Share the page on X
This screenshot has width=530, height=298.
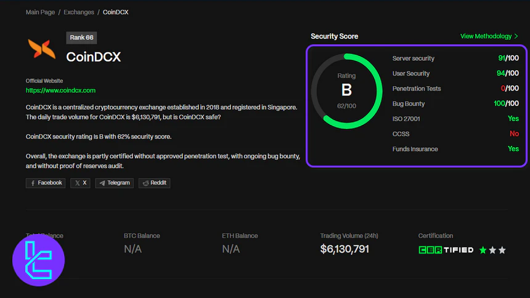81,183
